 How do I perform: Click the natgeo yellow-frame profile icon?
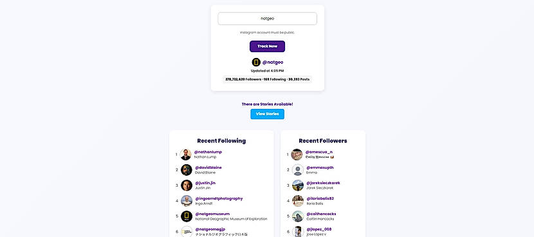tap(256, 62)
